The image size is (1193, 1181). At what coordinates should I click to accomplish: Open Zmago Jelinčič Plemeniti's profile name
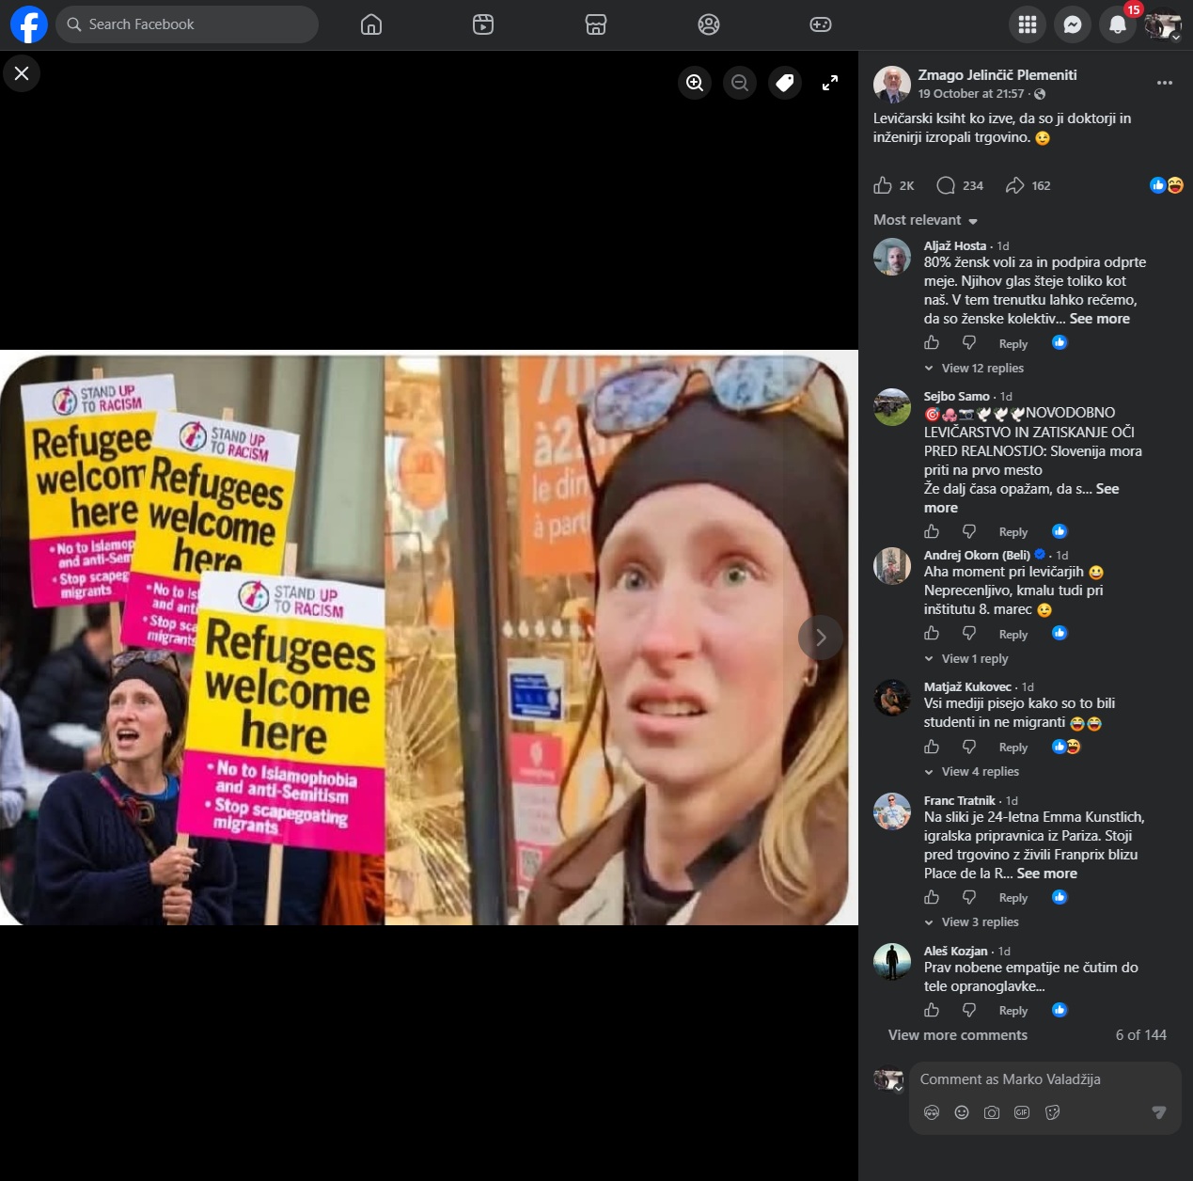(997, 75)
